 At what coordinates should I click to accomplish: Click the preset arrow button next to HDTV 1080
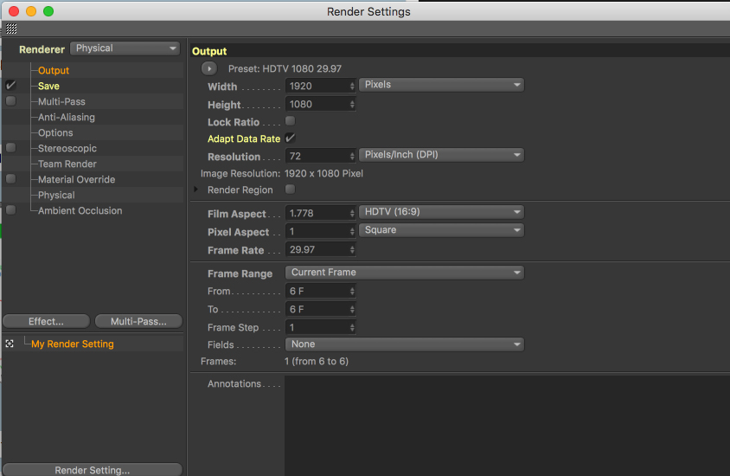tap(209, 68)
